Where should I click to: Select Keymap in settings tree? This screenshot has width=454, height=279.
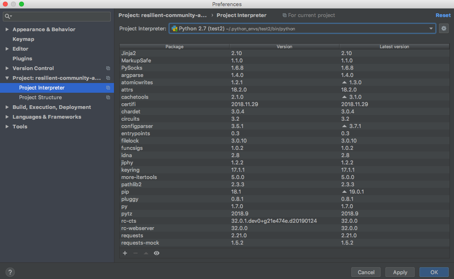[23, 39]
